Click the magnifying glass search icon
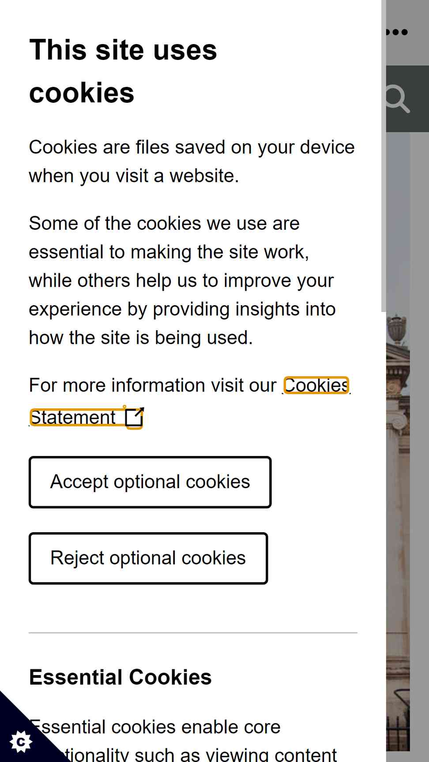The image size is (429, 762). [x=397, y=99]
